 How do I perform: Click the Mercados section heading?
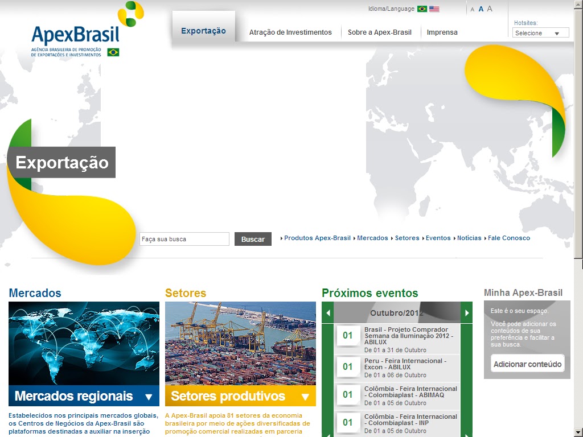click(35, 293)
